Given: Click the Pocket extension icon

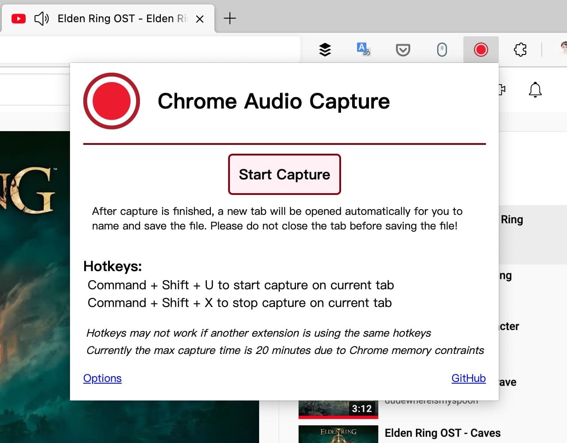Looking at the screenshot, I should [403, 50].
